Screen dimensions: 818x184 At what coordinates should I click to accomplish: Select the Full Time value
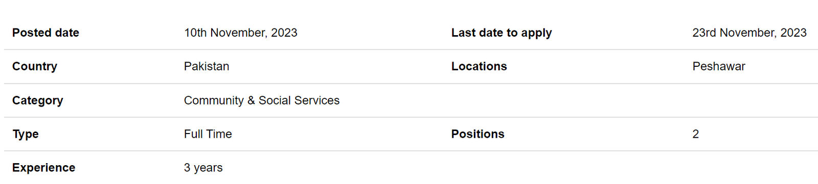point(208,134)
